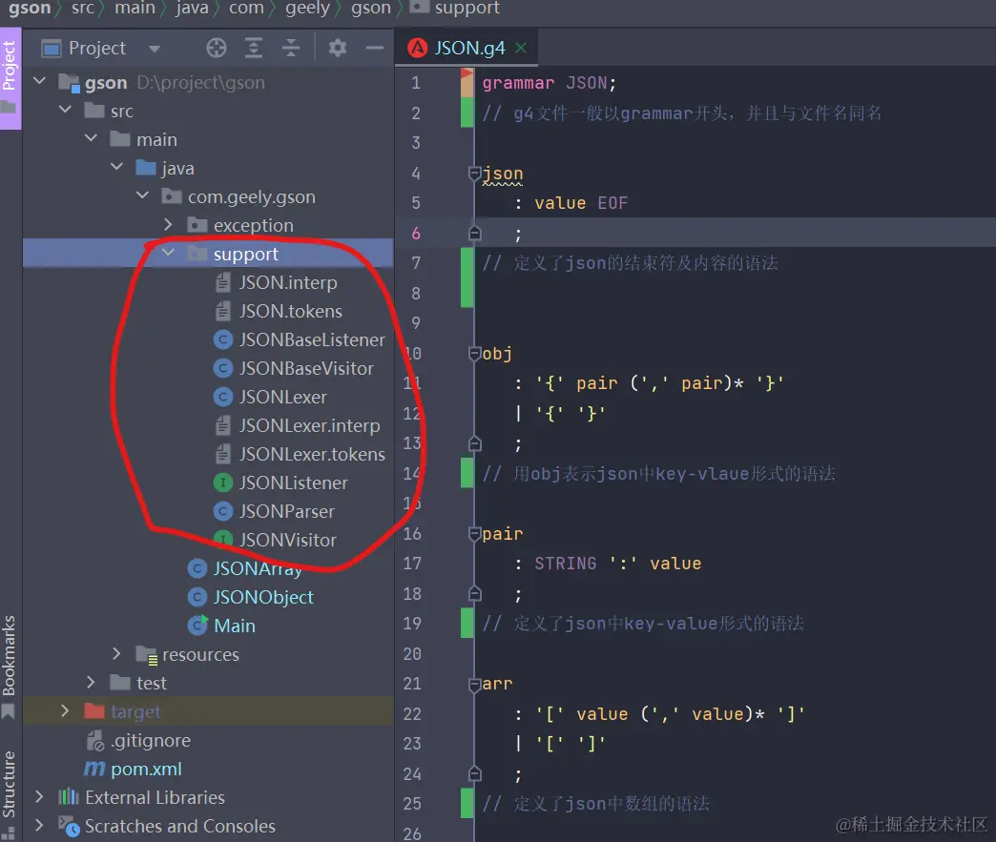996x842 pixels.
Task: Select the JSONLexer.interp file
Action: pos(309,425)
